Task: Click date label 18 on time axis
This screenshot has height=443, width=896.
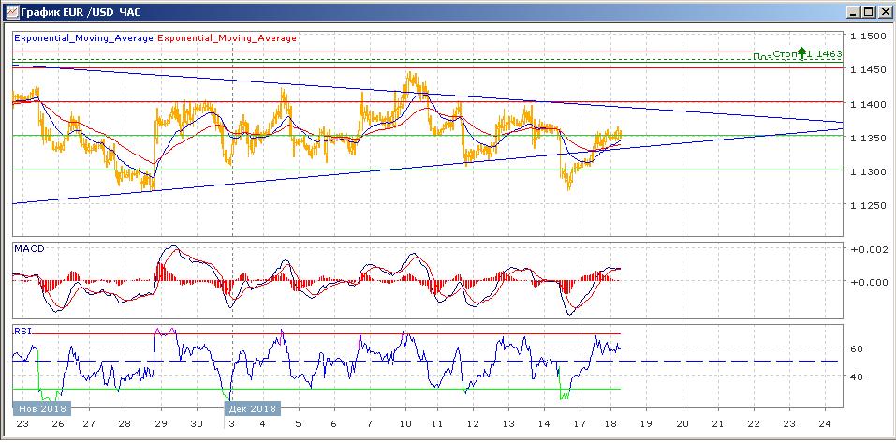Action: [610, 424]
